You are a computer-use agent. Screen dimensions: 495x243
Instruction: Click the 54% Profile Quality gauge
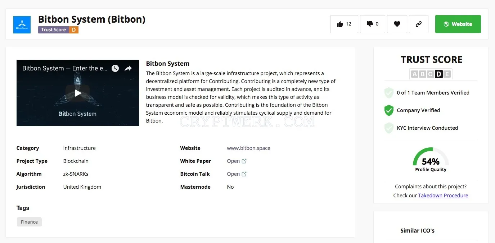[431, 160]
